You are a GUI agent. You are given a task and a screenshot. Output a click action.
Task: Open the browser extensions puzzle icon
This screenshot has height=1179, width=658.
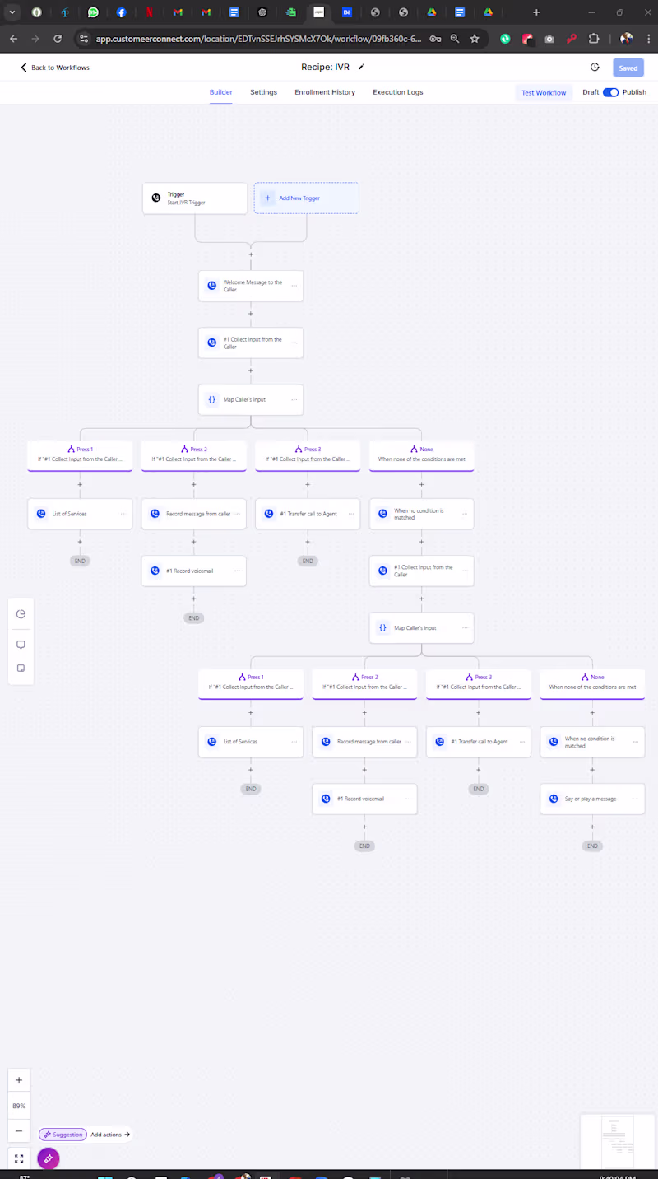594,39
